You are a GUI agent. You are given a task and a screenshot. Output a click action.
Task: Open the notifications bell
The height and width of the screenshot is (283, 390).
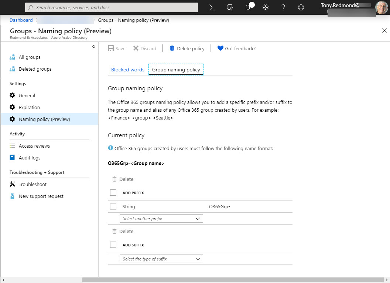click(x=248, y=7)
